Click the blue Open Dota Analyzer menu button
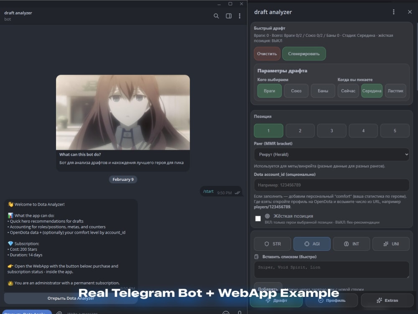Image resolution: width=418 pixels, height=314 pixels. pos(26,312)
